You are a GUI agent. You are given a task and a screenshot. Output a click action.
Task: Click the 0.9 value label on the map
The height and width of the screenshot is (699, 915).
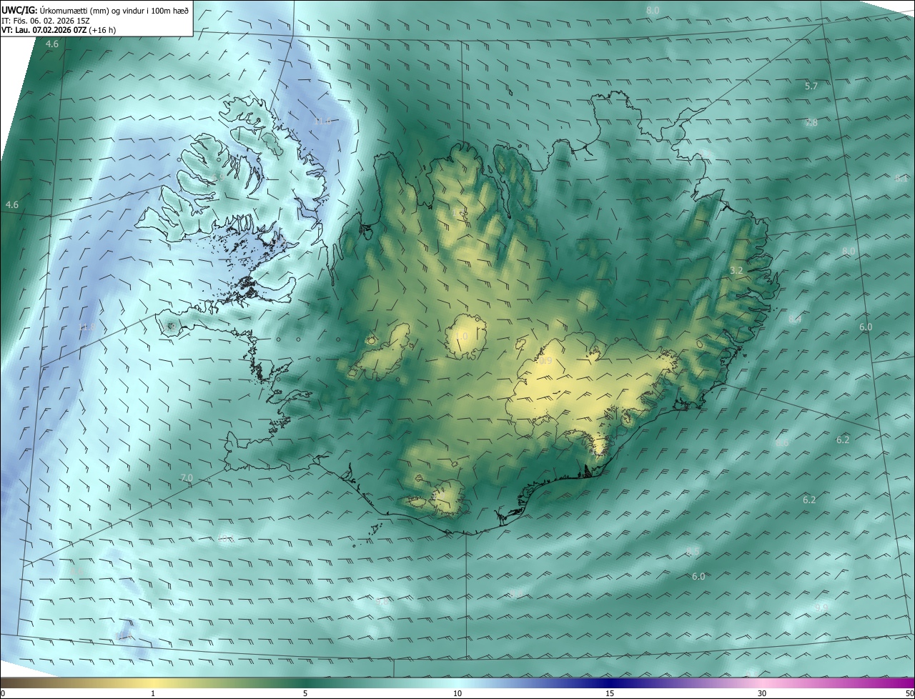(x=545, y=361)
